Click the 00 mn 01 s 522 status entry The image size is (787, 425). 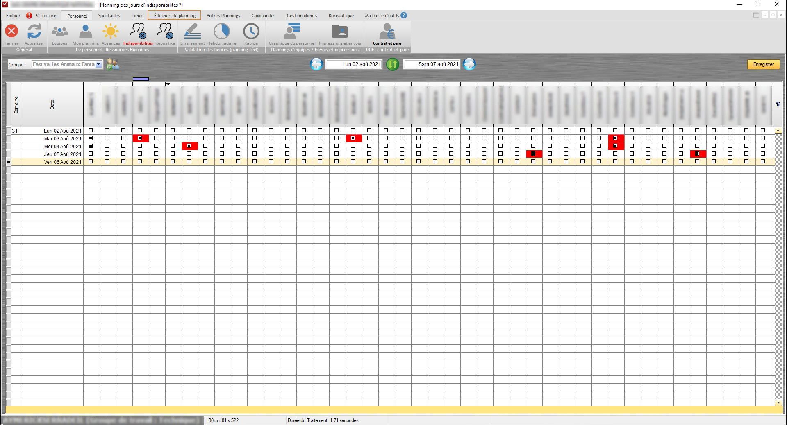coord(223,420)
